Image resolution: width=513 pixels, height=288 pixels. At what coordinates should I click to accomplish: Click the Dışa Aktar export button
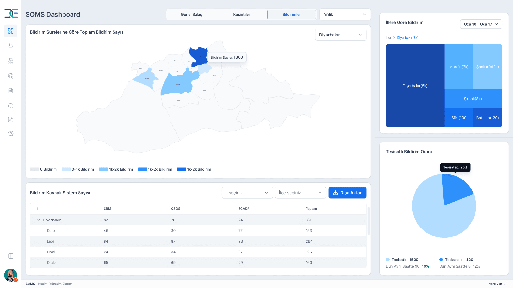pyautogui.click(x=347, y=193)
